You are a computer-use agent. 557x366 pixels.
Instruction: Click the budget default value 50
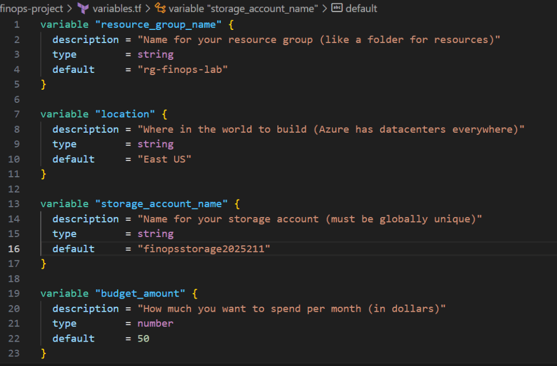[x=143, y=338]
